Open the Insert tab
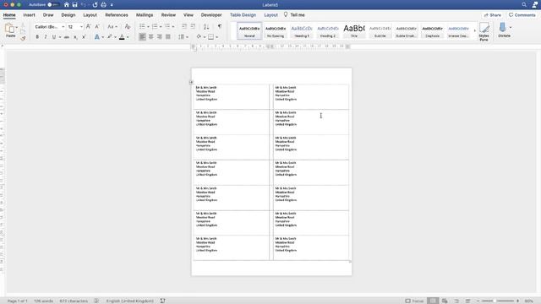 [x=29, y=15]
